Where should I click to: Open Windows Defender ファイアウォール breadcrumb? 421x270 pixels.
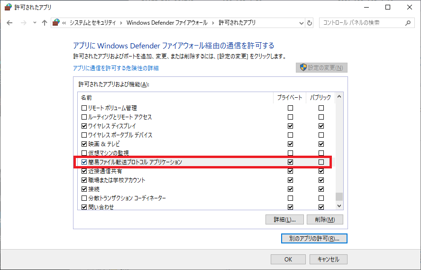pos(167,23)
